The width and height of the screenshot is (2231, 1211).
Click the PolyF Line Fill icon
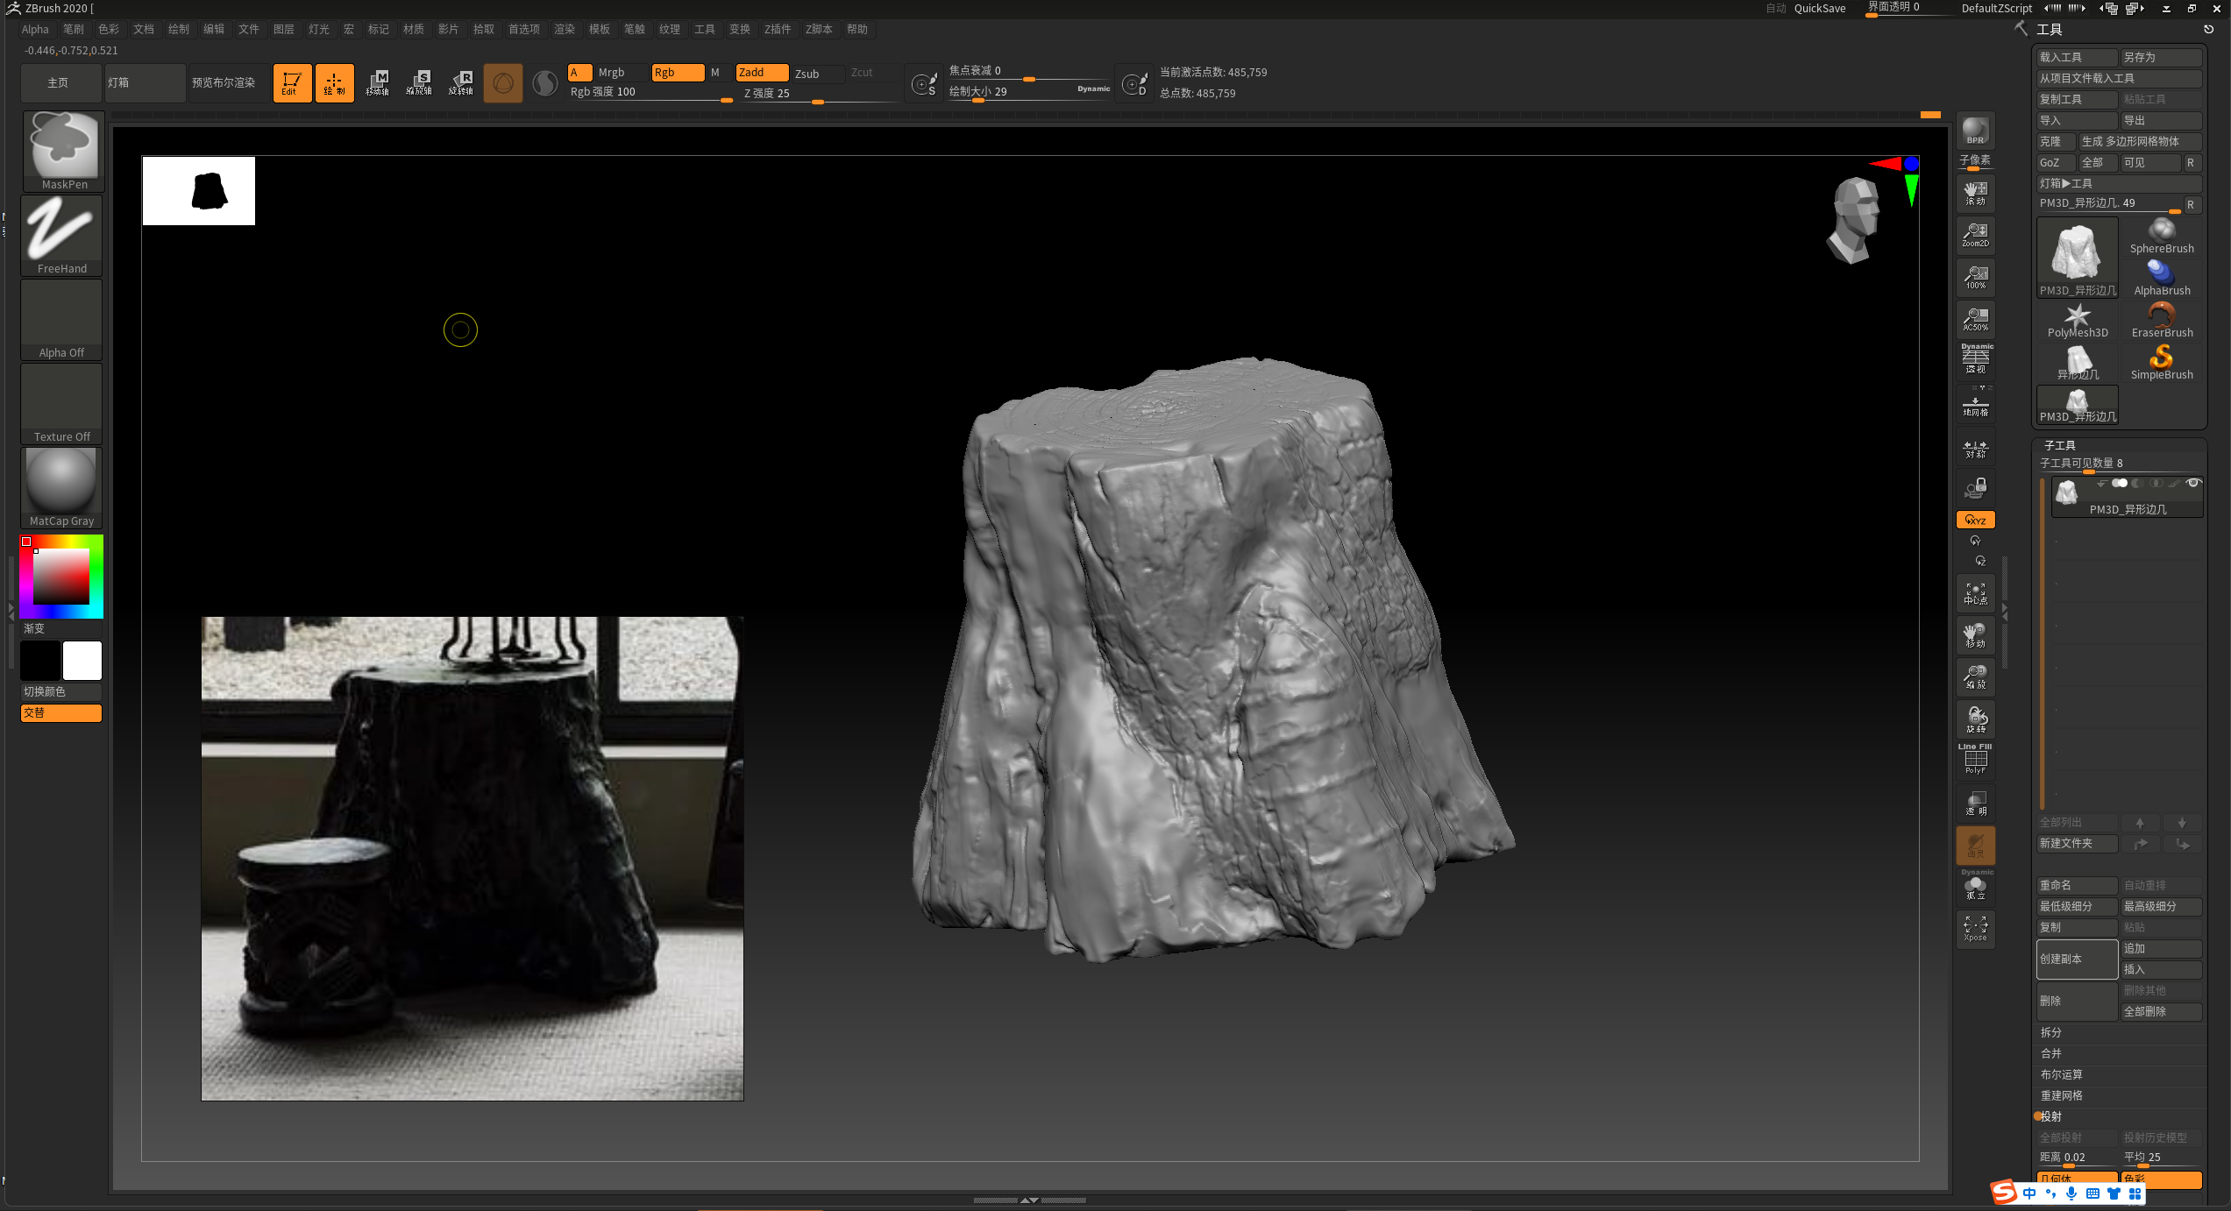[1975, 759]
